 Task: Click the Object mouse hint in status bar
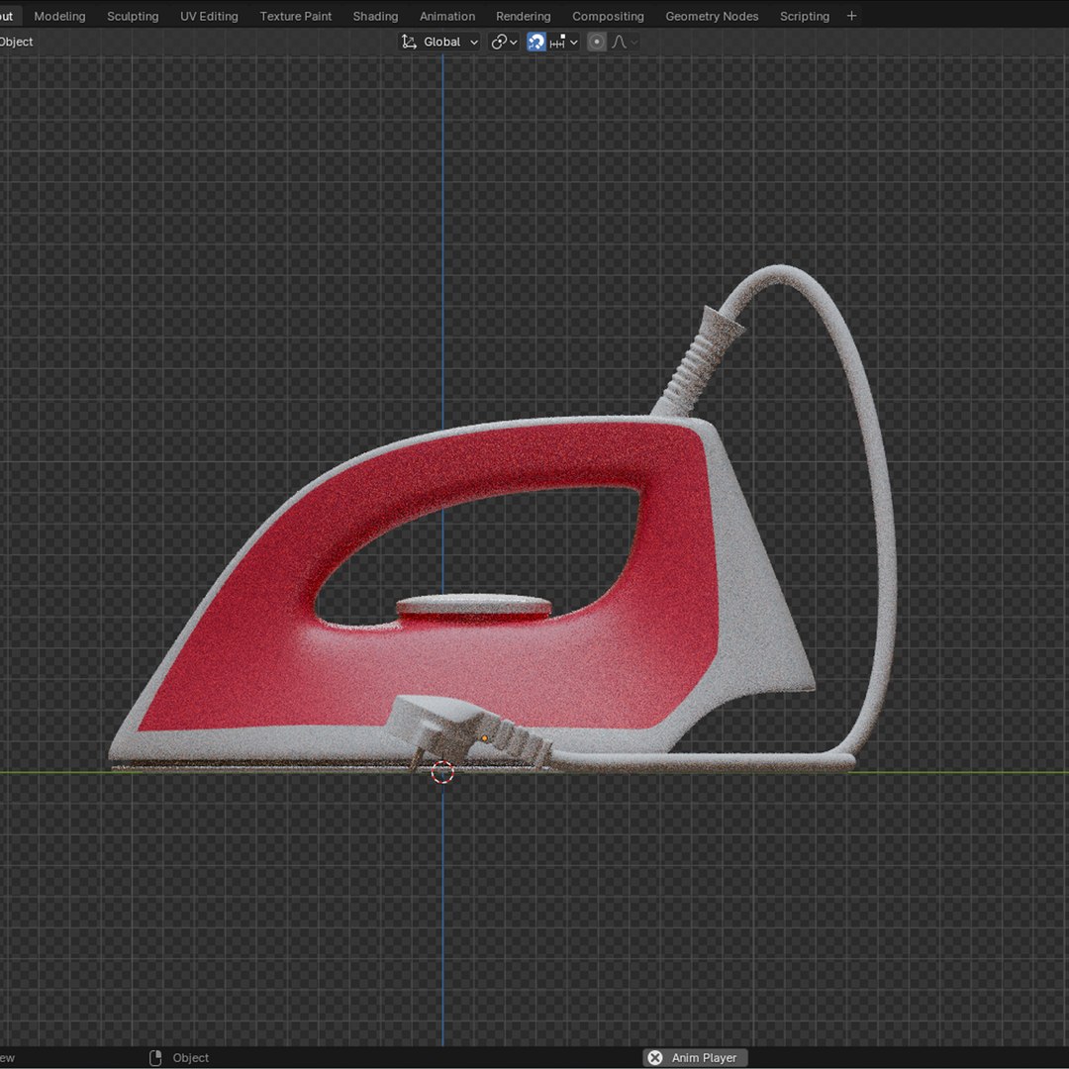click(179, 1057)
